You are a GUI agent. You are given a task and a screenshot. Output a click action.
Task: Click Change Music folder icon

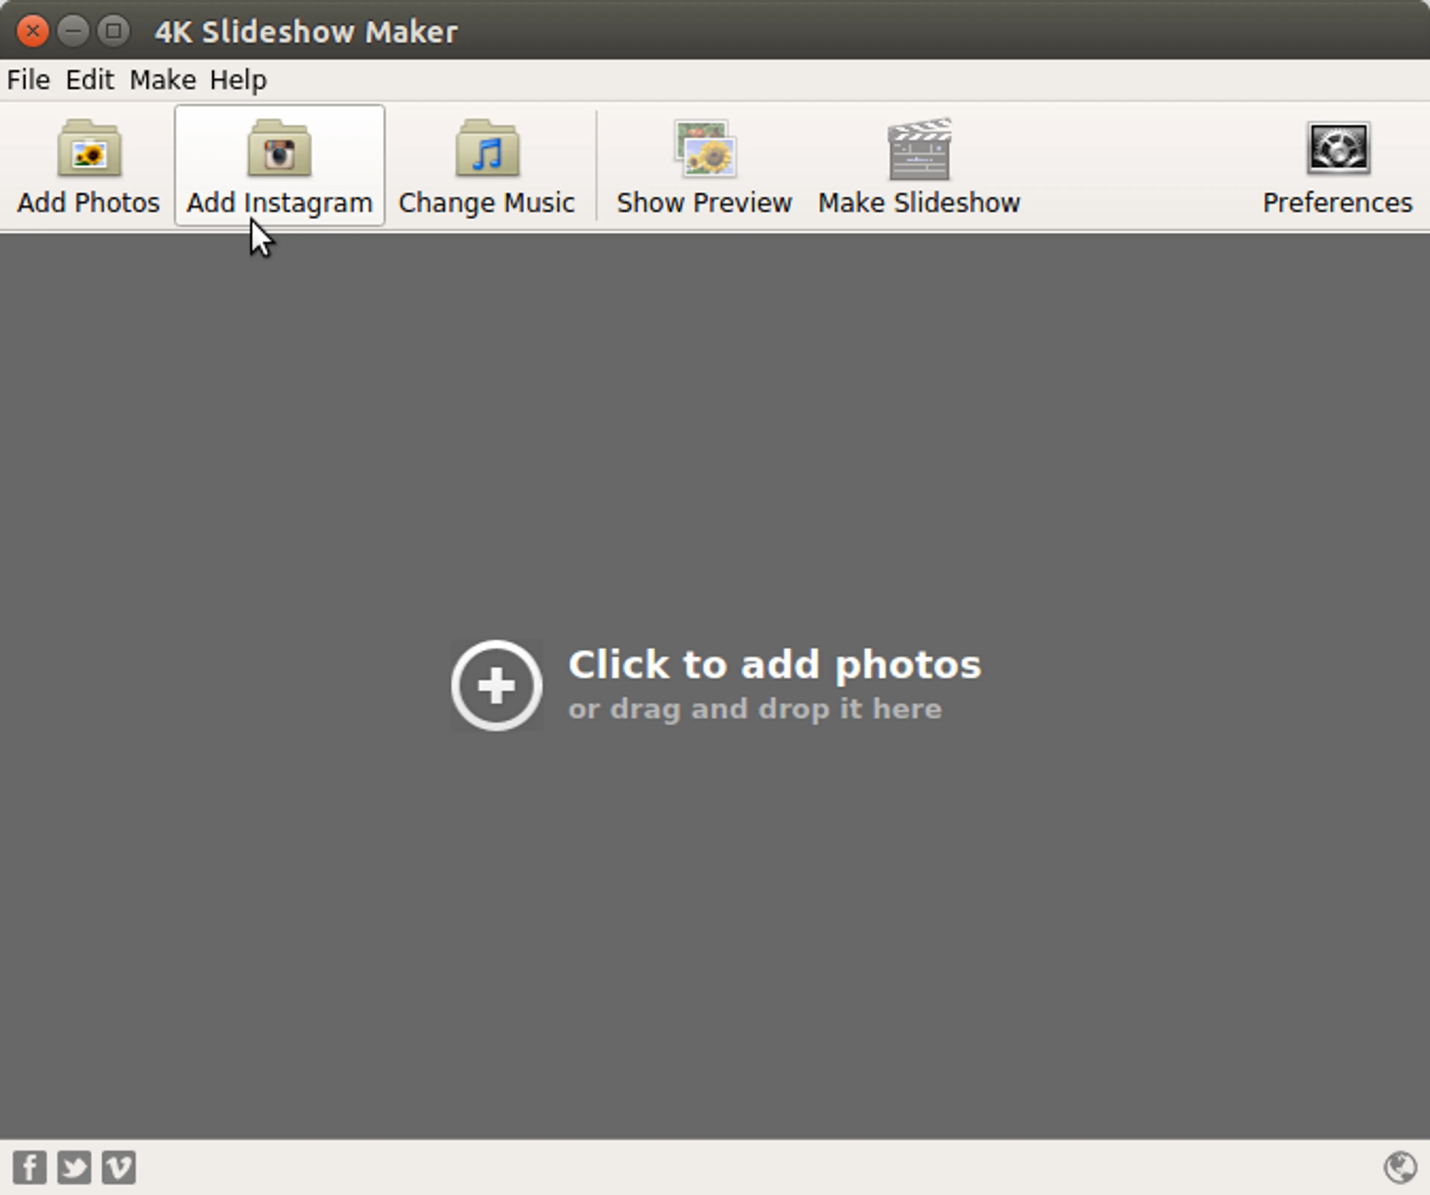tap(487, 150)
